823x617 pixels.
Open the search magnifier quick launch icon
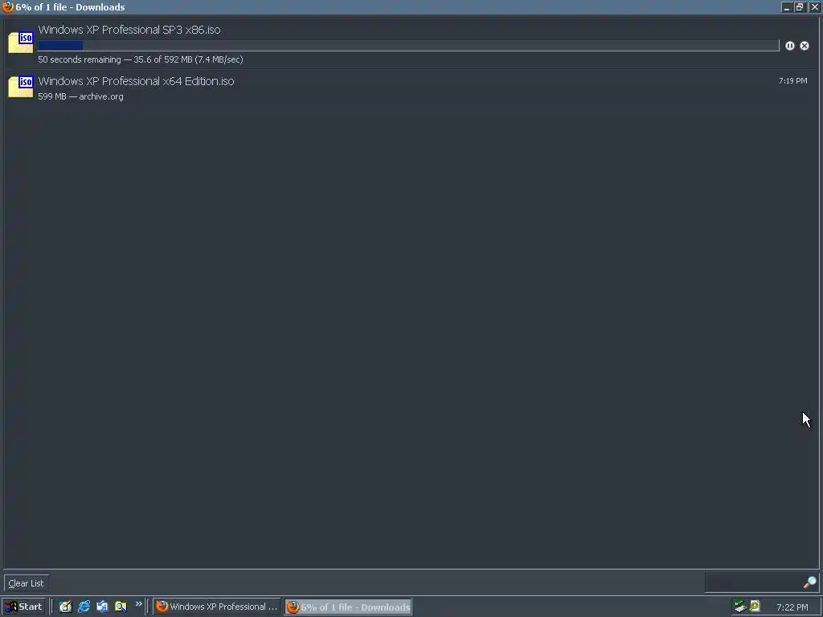pyautogui.click(x=121, y=607)
